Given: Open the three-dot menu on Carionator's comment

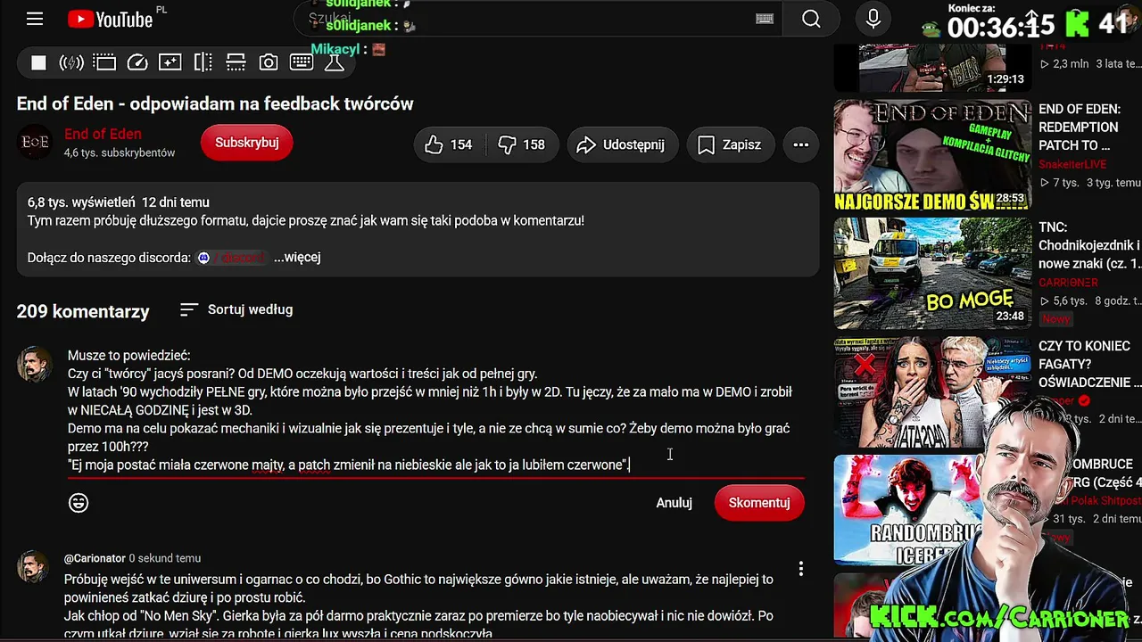Looking at the screenshot, I should pyautogui.click(x=801, y=568).
